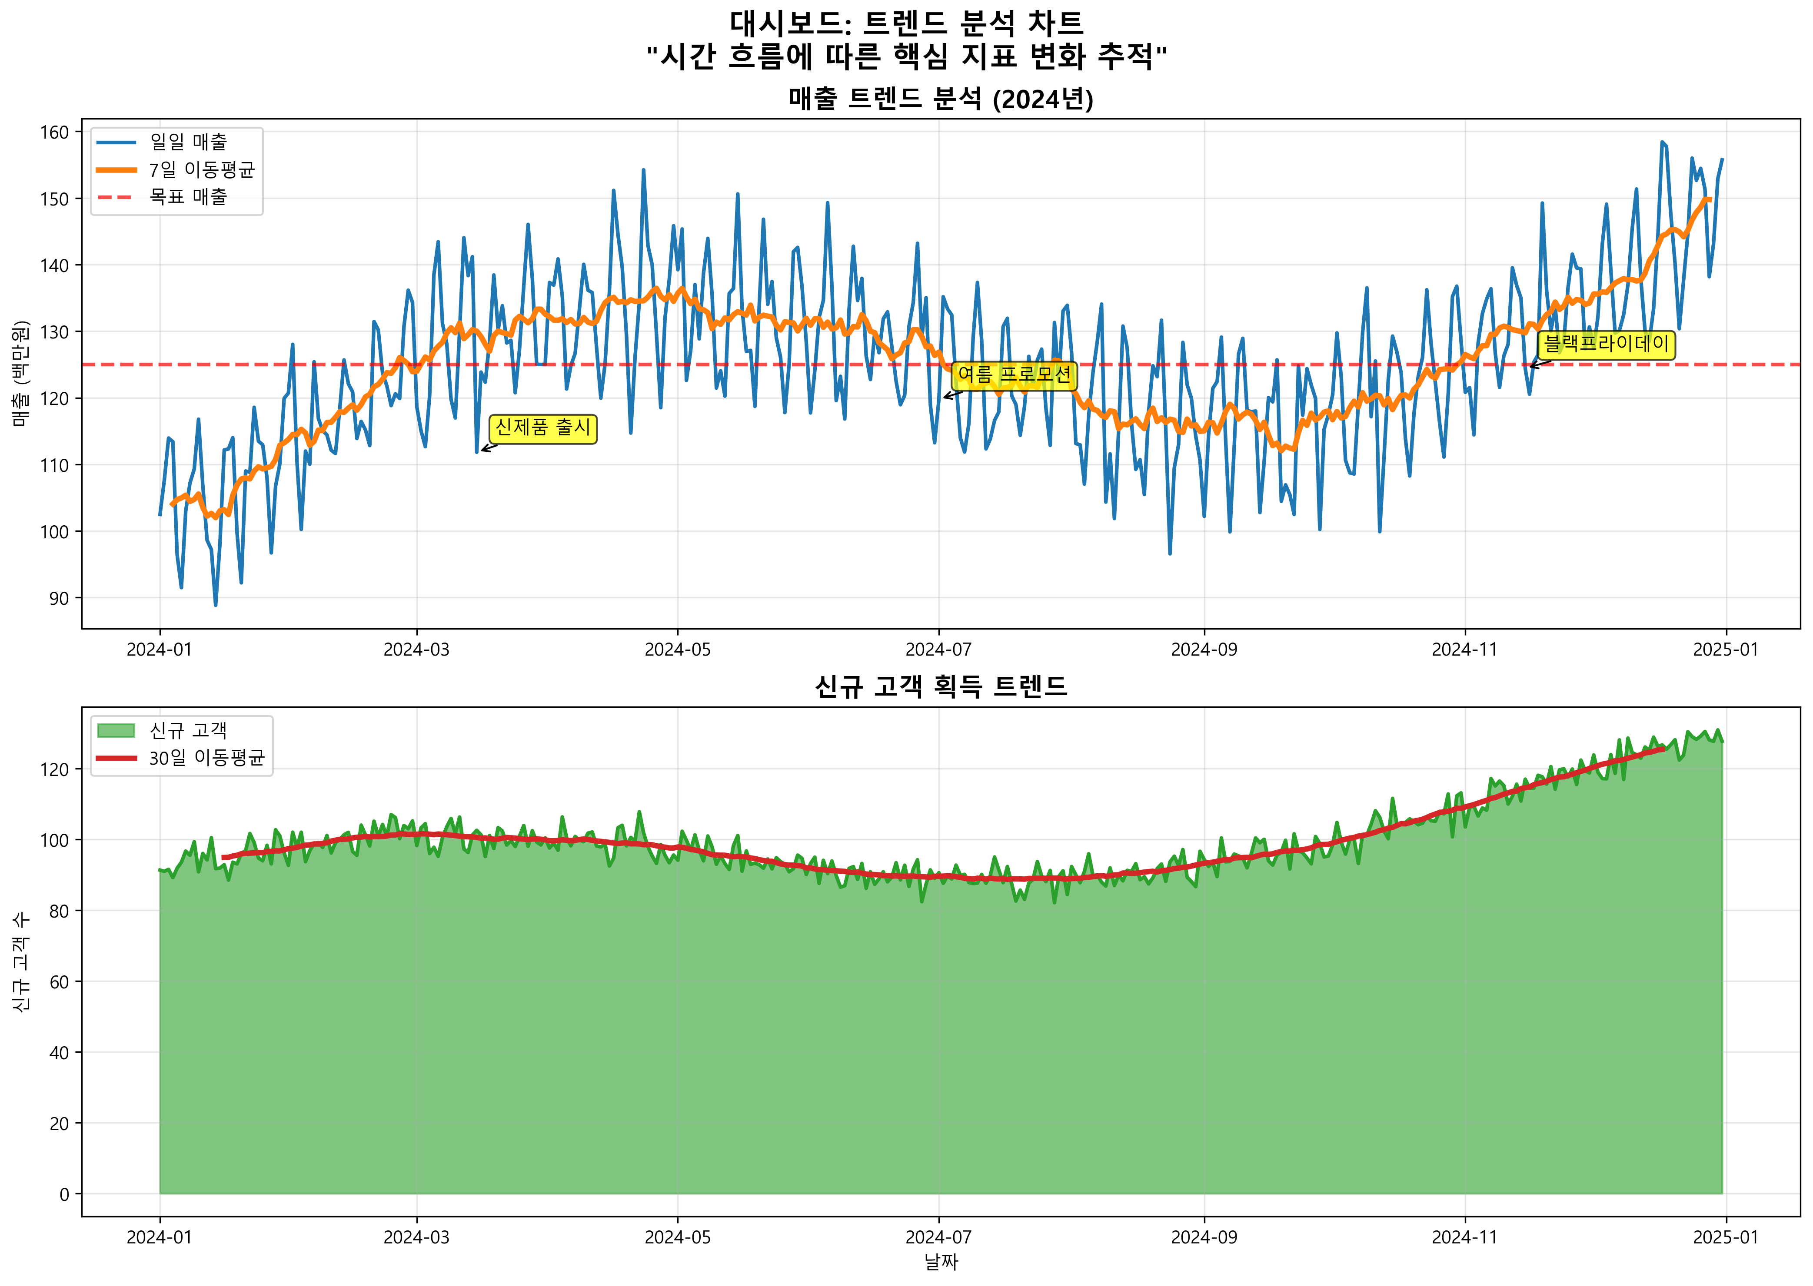
Task: Click the 목표 매출 legend entry
Action: click(x=188, y=196)
